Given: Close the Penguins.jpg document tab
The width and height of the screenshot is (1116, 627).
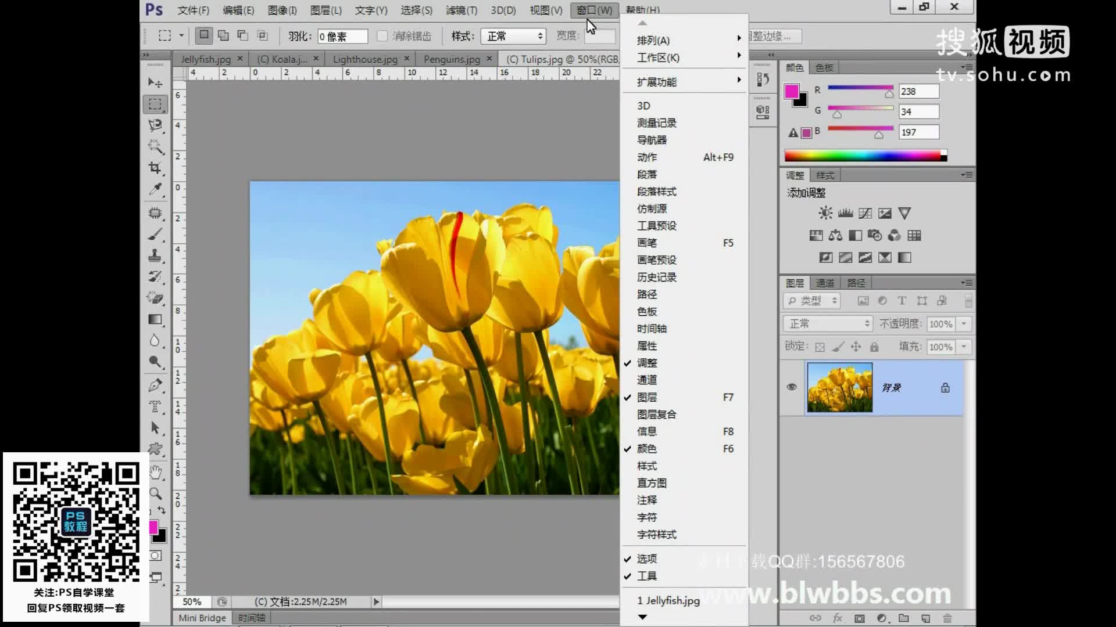Looking at the screenshot, I should coord(489,58).
